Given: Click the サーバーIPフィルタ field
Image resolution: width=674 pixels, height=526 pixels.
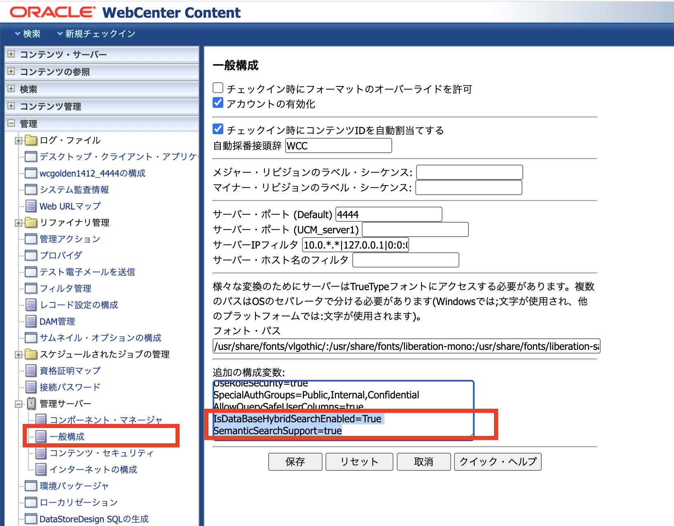Looking at the screenshot, I should (356, 245).
